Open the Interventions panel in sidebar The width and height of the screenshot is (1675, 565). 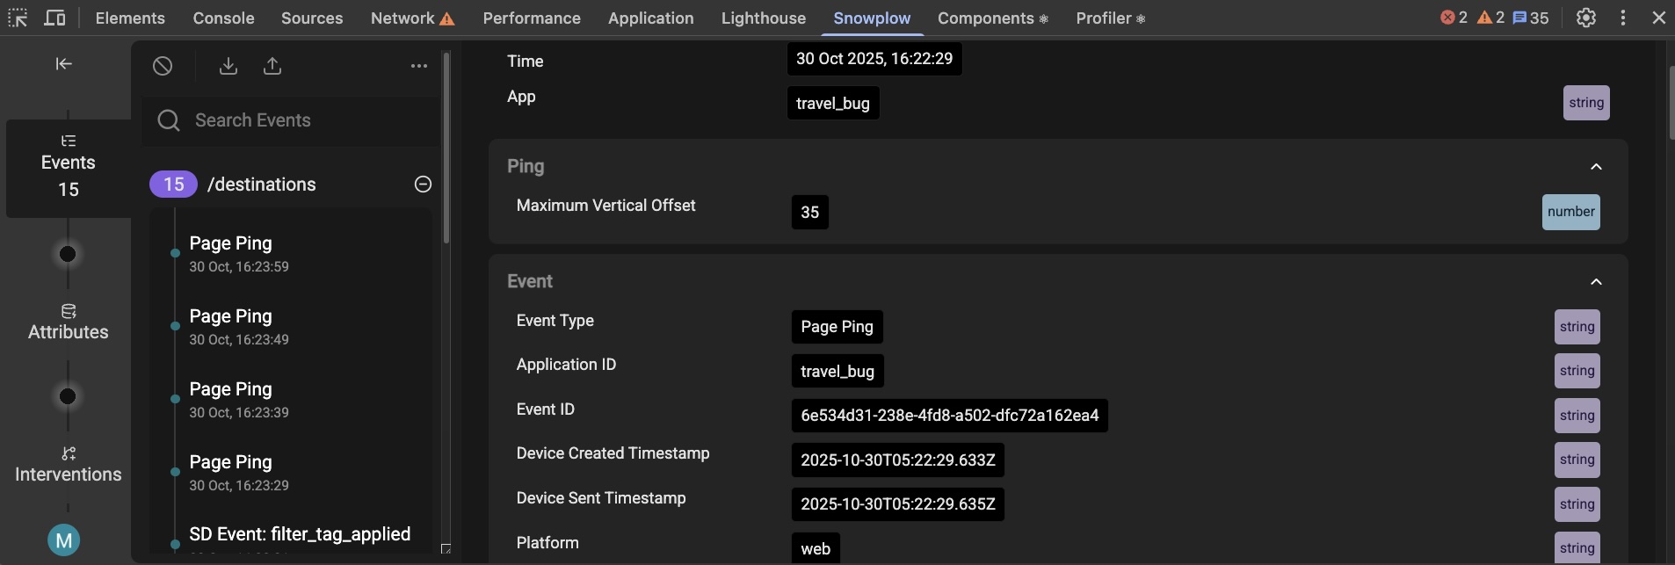(x=68, y=464)
